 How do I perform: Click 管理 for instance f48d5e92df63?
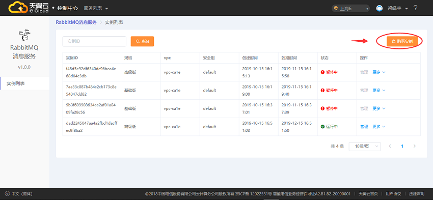[364, 72]
